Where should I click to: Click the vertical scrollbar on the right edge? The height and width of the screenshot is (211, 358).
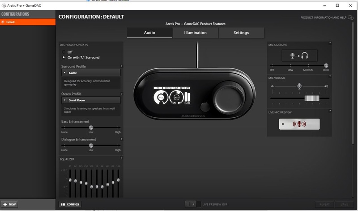353,83
